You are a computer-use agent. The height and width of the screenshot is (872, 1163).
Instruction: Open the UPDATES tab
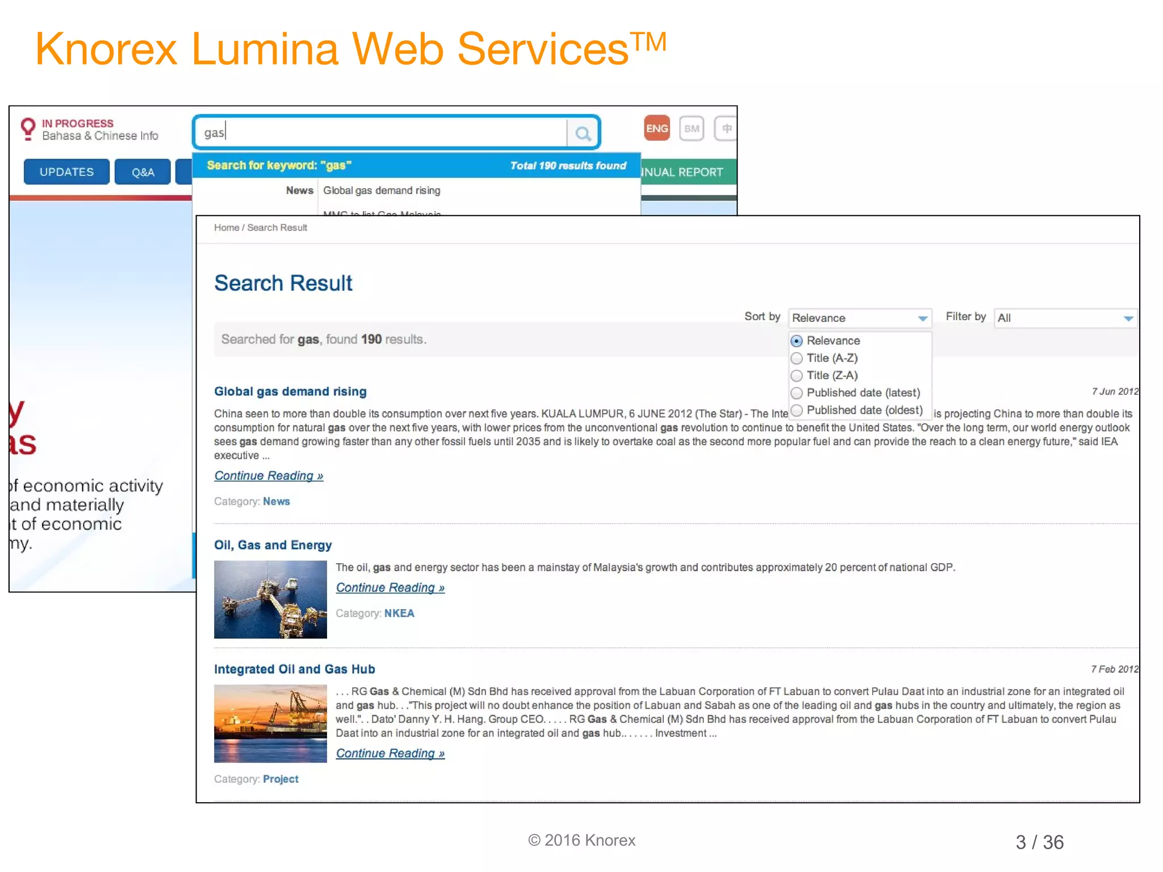(x=66, y=172)
